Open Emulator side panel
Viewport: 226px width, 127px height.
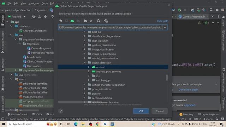(x=223, y=103)
